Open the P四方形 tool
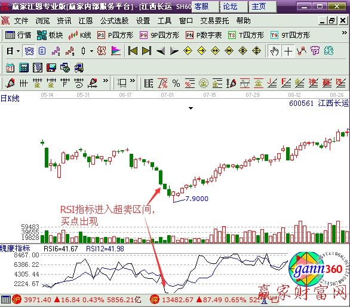Viewport: 350px width, 307px height. click(x=115, y=35)
